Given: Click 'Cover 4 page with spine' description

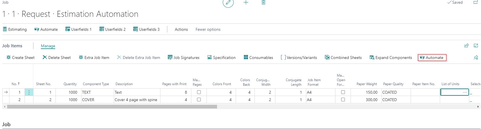Looking at the screenshot, I should pos(136,100).
